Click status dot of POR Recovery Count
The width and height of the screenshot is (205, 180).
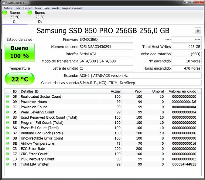[x=8, y=159]
